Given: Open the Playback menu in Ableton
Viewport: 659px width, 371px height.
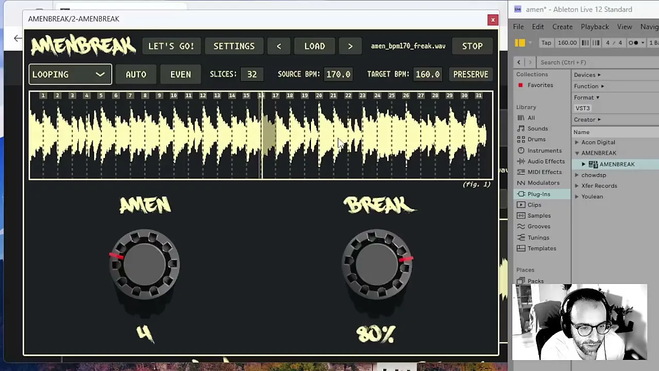Looking at the screenshot, I should click(x=595, y=27).
